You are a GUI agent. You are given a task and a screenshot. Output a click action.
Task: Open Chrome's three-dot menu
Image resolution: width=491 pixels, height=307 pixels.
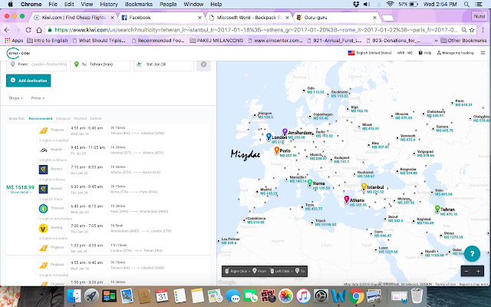483,30
